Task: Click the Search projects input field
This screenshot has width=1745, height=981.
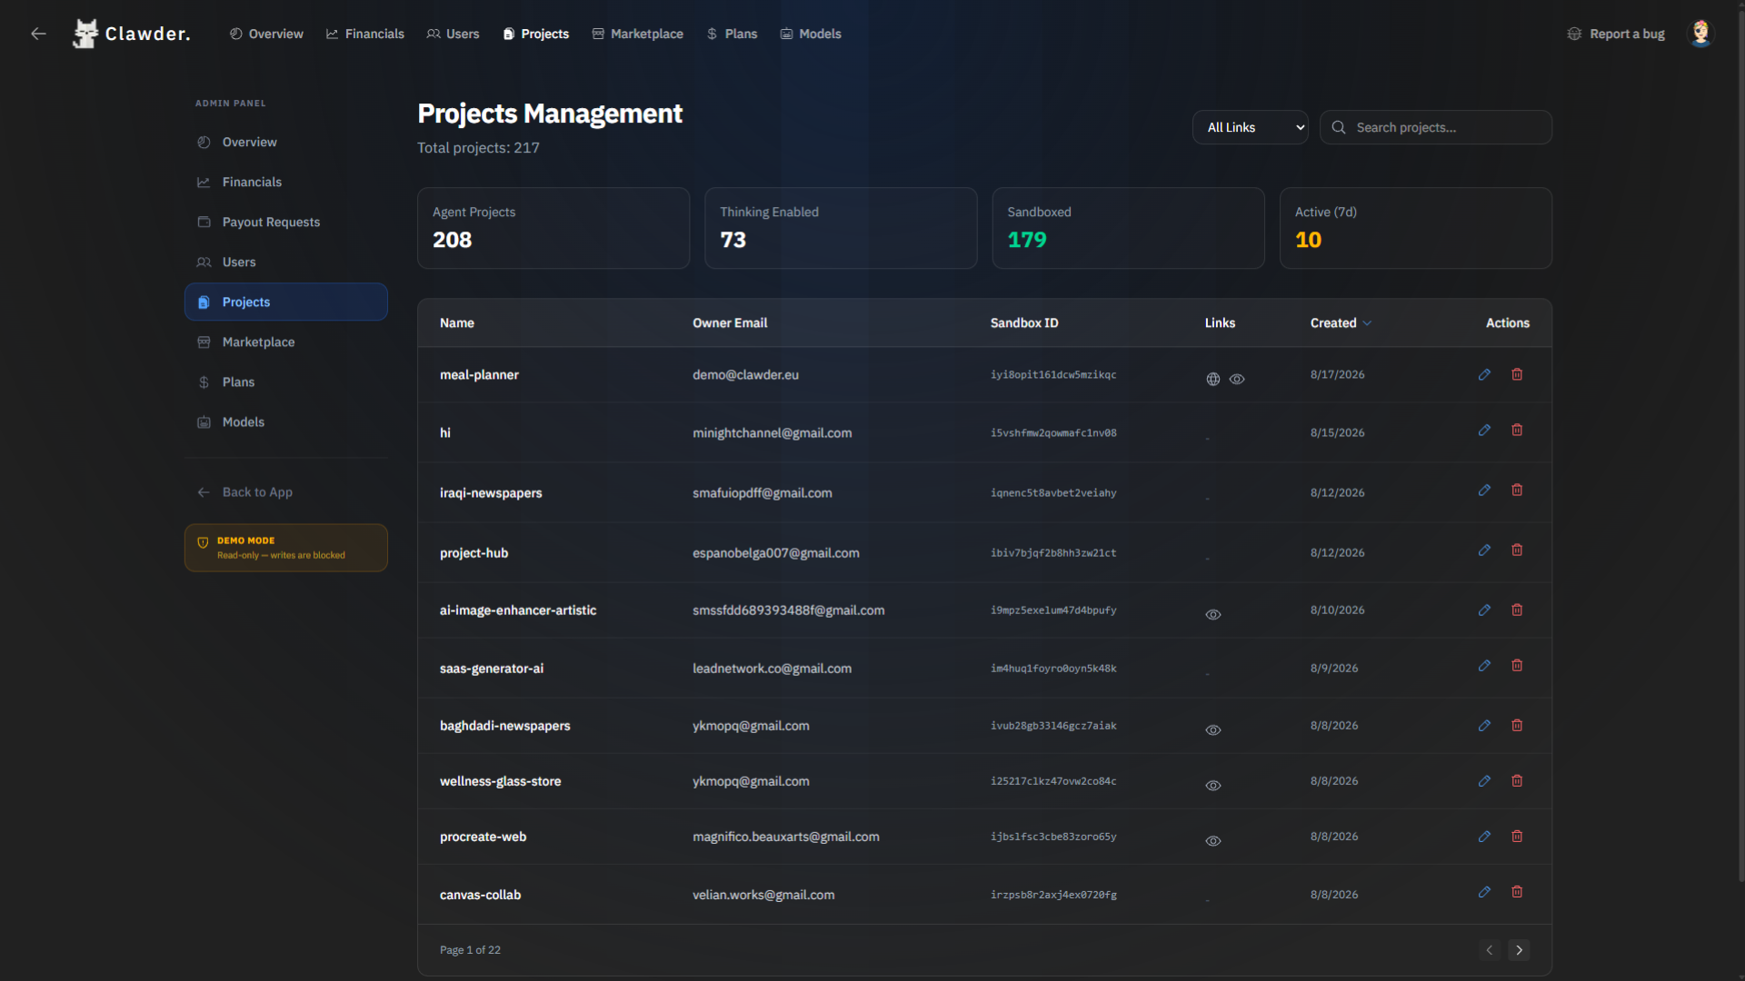Action: click(x=1436, y=127)
